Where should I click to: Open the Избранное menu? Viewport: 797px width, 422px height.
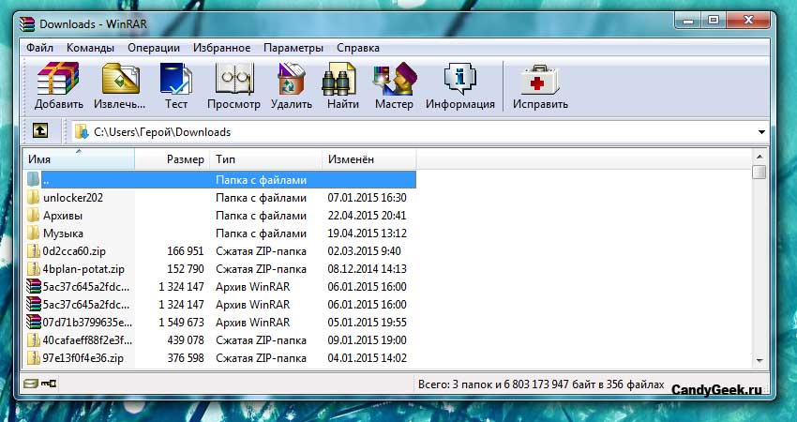point(221,48)
